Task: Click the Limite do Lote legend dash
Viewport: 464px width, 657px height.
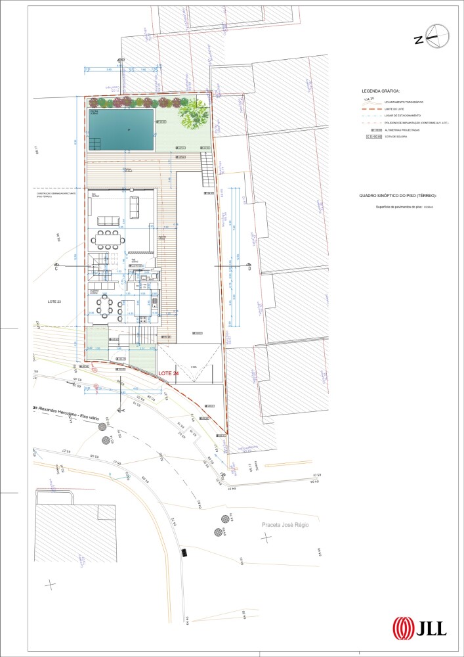Action: (x=371, y=108)
